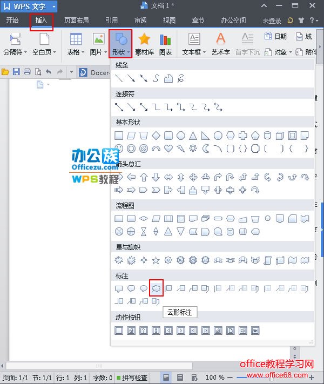Viewport: 324px width, 384px height.
Task: Select the straight line shape
Action: coord(119,79)
